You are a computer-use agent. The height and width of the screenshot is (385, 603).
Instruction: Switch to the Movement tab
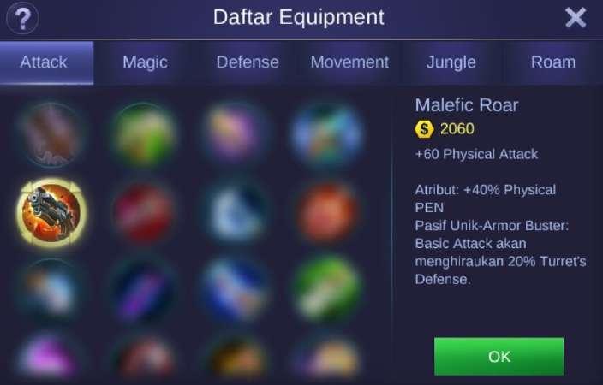point(349,62)
